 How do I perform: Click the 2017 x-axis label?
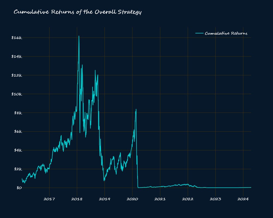tap(49, 199)
